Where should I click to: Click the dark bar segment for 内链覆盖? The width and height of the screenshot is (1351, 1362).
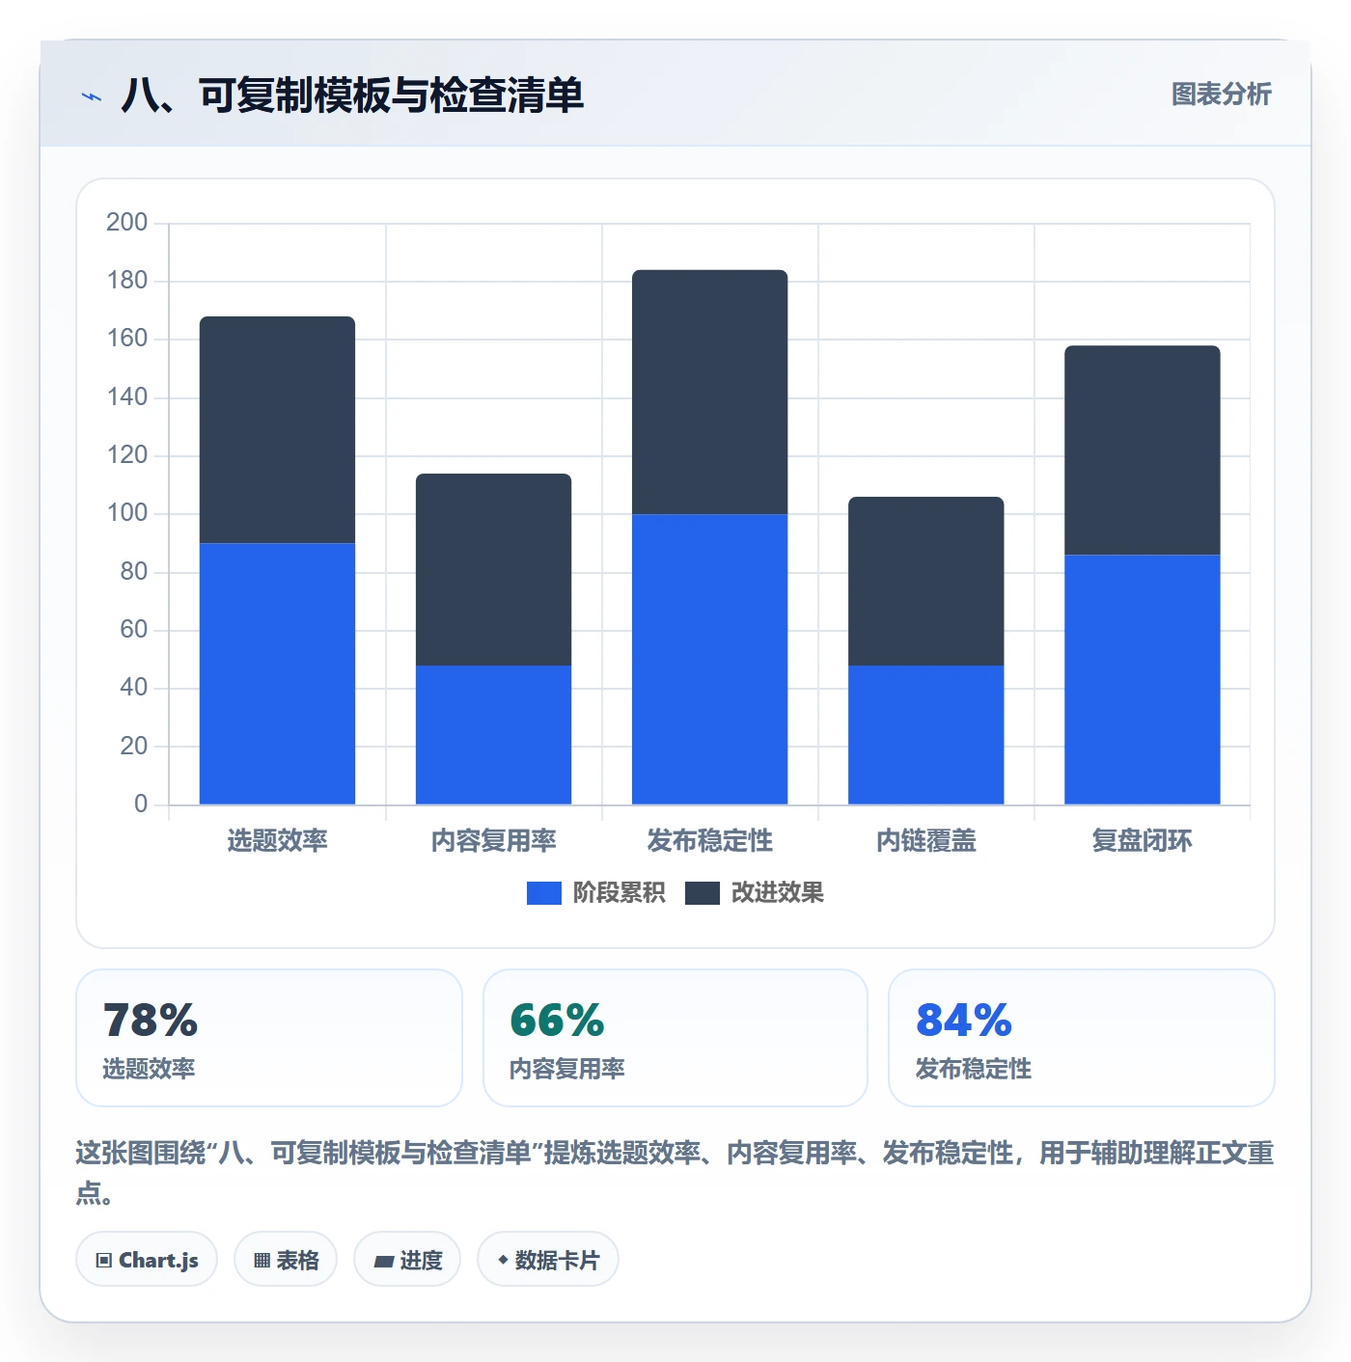pyautogui.click(x=925, y=581)
